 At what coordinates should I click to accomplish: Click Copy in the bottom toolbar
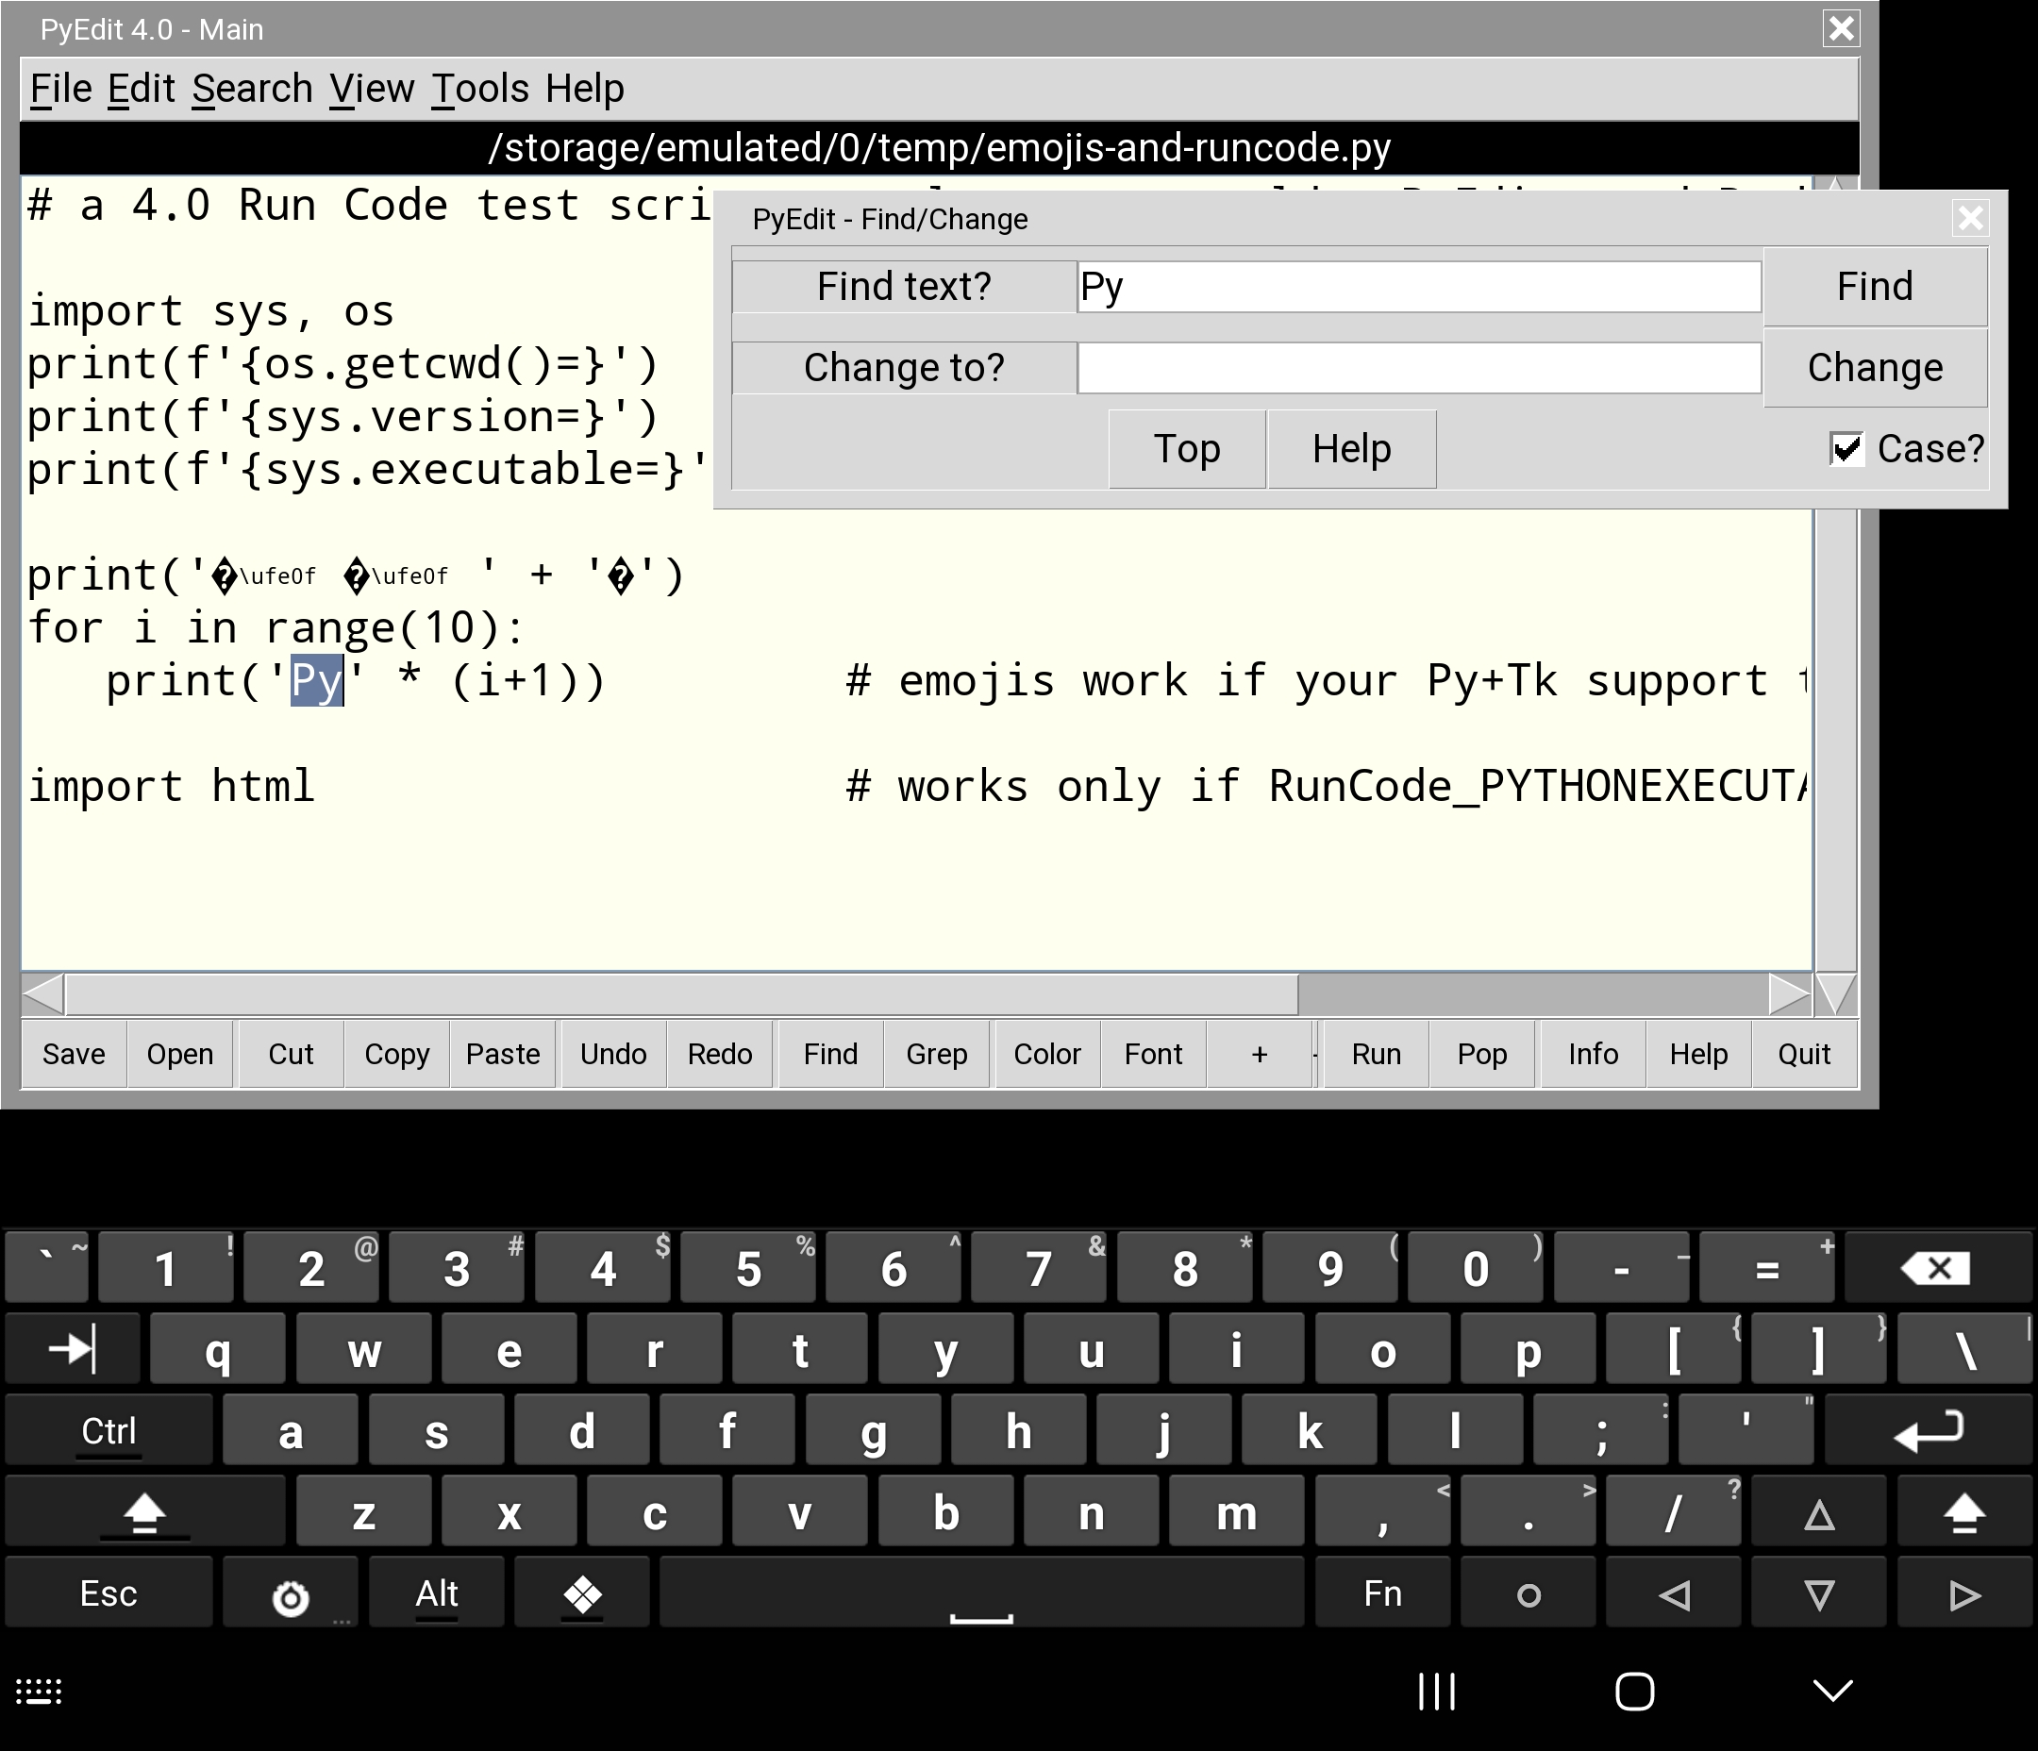pyautogui.click(x=397, y=1054)
